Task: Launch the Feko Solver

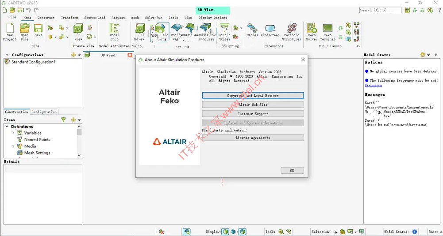Action: (312, 32)
